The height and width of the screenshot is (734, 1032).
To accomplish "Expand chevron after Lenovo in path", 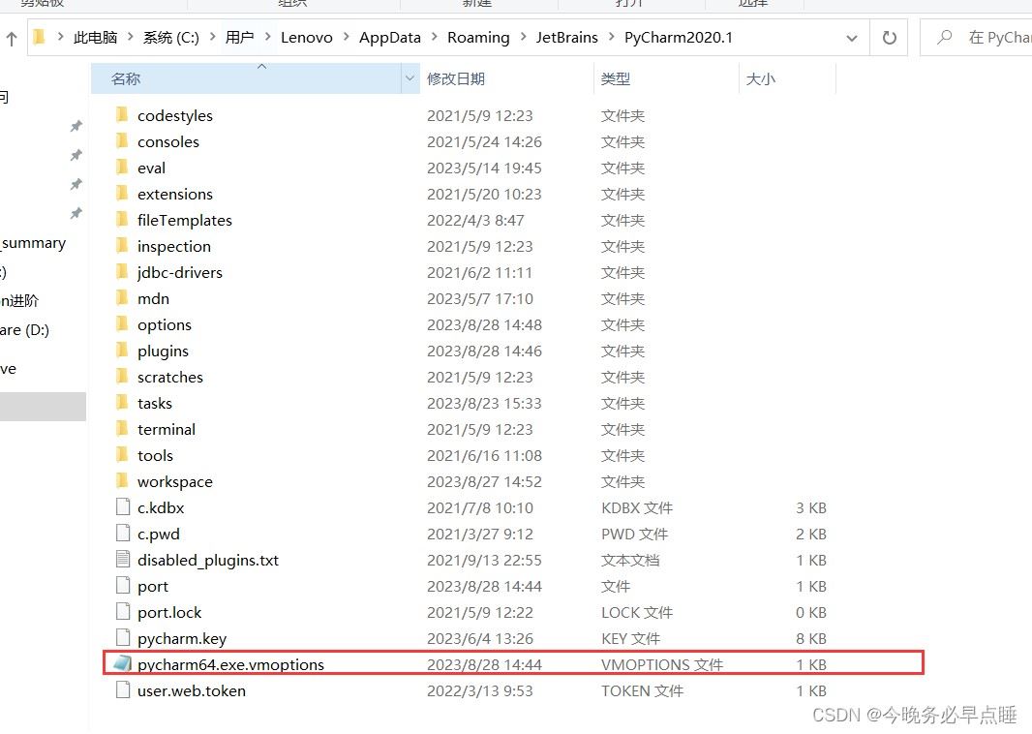I will click(x=346, y=37).
